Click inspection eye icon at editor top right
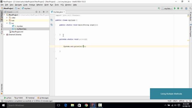This screenshot has width=192, height=108. tap(188, 15)
